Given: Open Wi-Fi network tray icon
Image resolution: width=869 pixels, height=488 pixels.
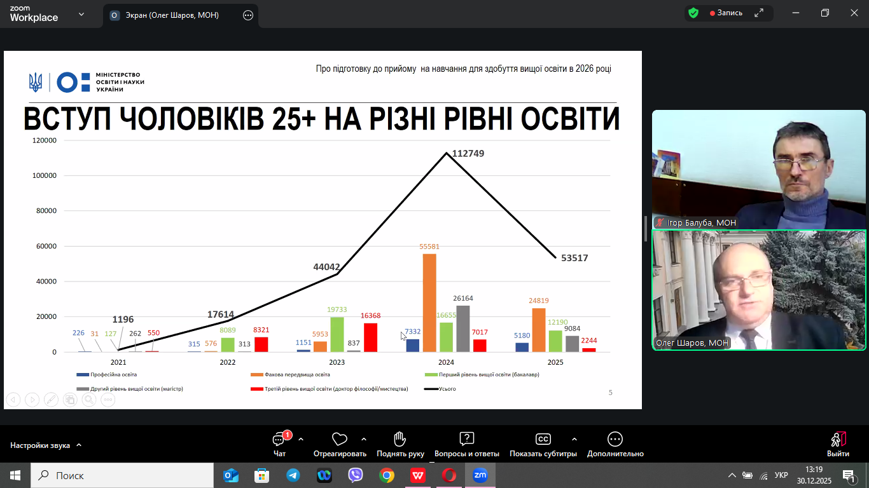Looking at the screenshot, I should click(763, 475).
